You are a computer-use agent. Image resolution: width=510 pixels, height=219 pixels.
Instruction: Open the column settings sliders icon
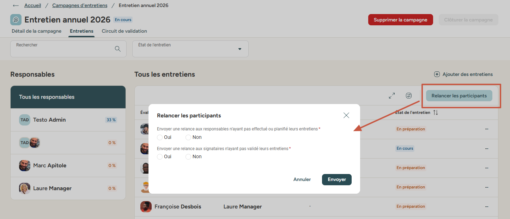point(409,96)
